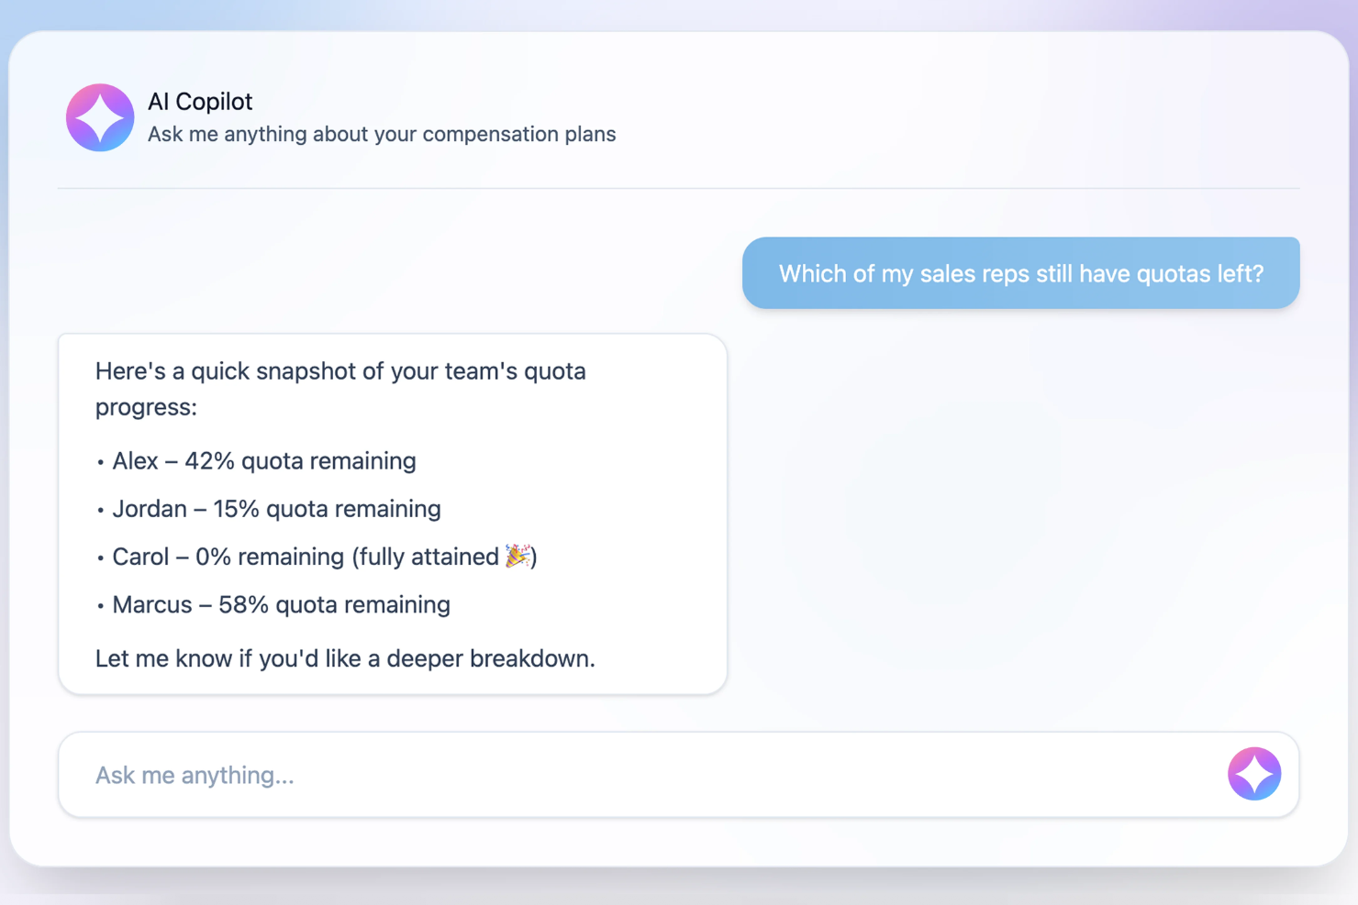This screenshot has height=905, width=1358.
Task: Click the divider line under the header
Action: [679, 188]
